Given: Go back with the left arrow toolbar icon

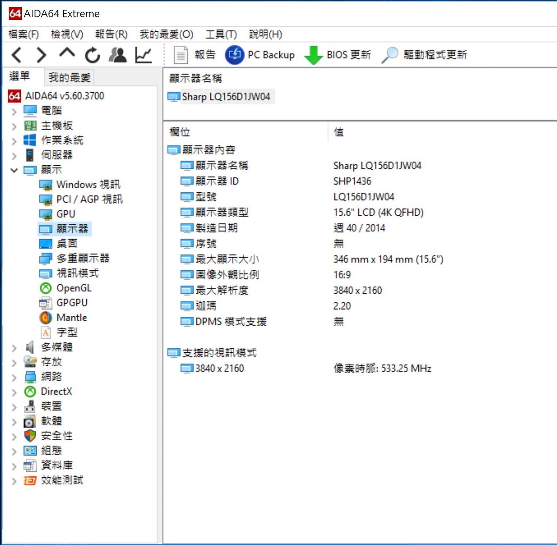Looking at the screenshot, I should click(17, 55).
